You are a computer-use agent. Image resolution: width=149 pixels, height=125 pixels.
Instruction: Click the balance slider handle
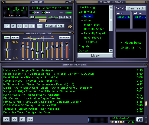[x=53, y=17]
